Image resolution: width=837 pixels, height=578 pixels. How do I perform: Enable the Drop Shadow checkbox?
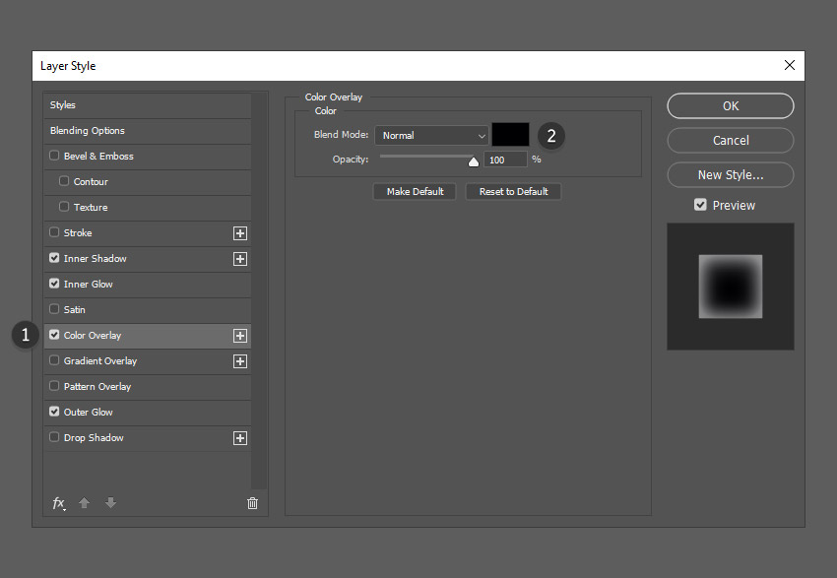pyautogui.click(x=54, y=437)
